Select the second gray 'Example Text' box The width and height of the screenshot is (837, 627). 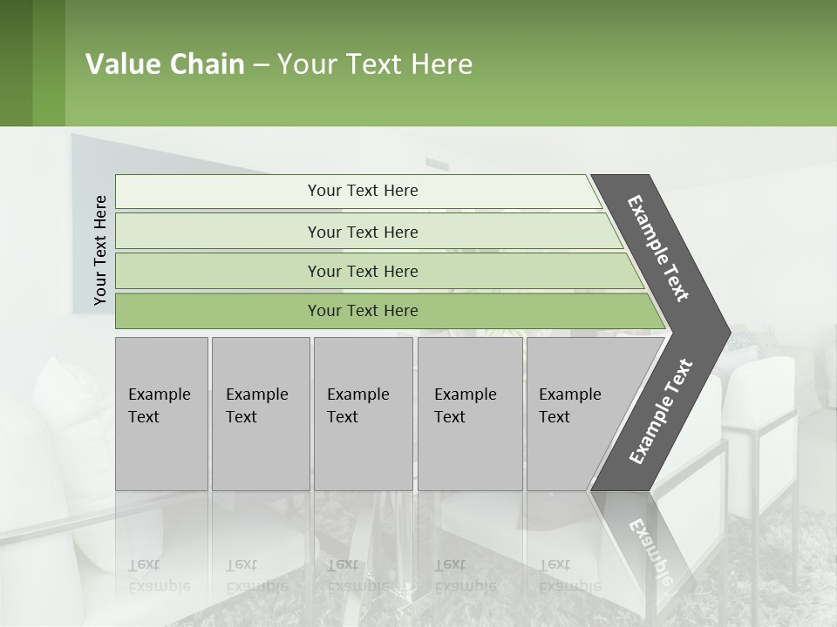click(x=261, y=414)
